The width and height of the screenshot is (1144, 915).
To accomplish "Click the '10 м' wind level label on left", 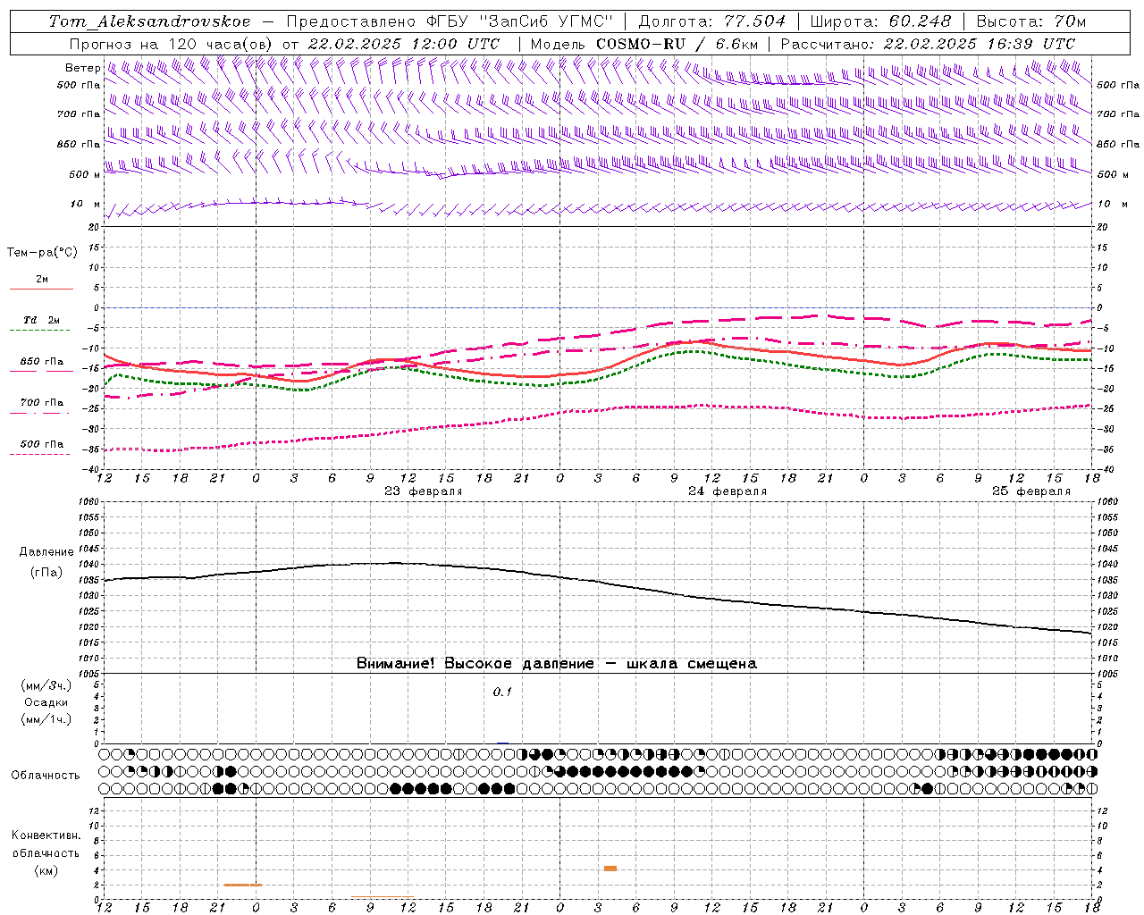I will tap(86, 204).
